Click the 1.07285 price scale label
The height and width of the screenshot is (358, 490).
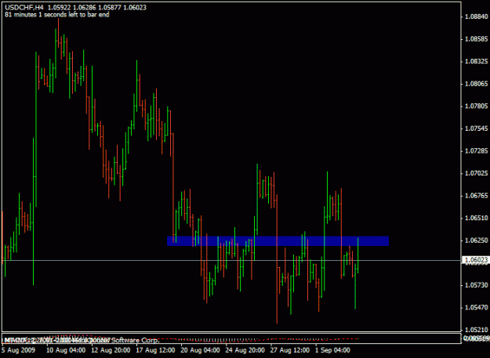click(x=476, y=151)
